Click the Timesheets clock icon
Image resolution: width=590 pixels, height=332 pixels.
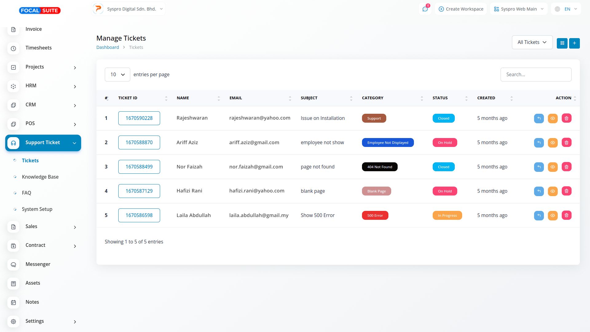click(13, 48)
